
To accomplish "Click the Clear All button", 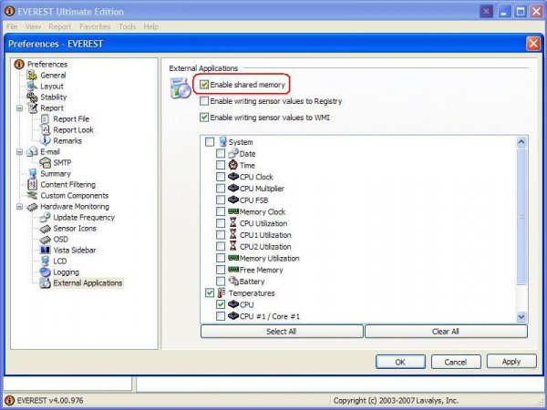I will 446,332.
